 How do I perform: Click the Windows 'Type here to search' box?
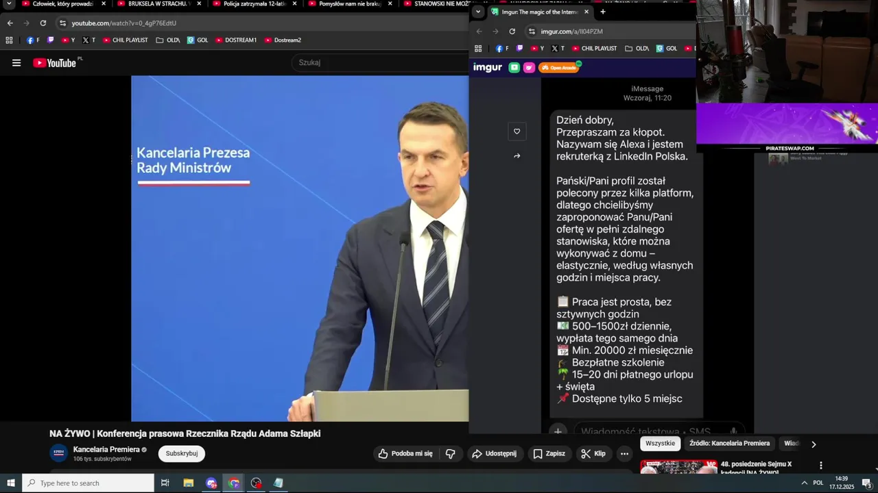(x=88, y=483)
